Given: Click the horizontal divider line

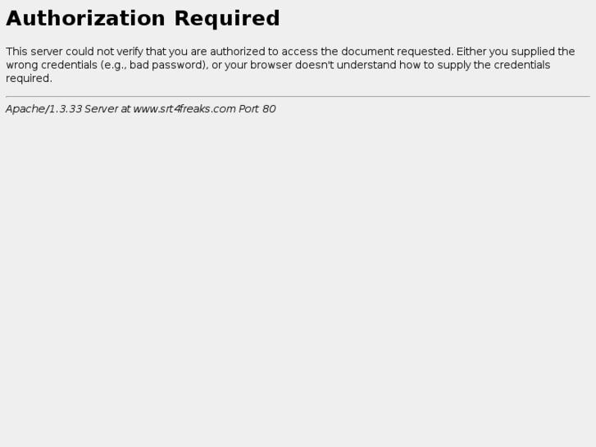Looking at the screenshot, I should (298, 96).
